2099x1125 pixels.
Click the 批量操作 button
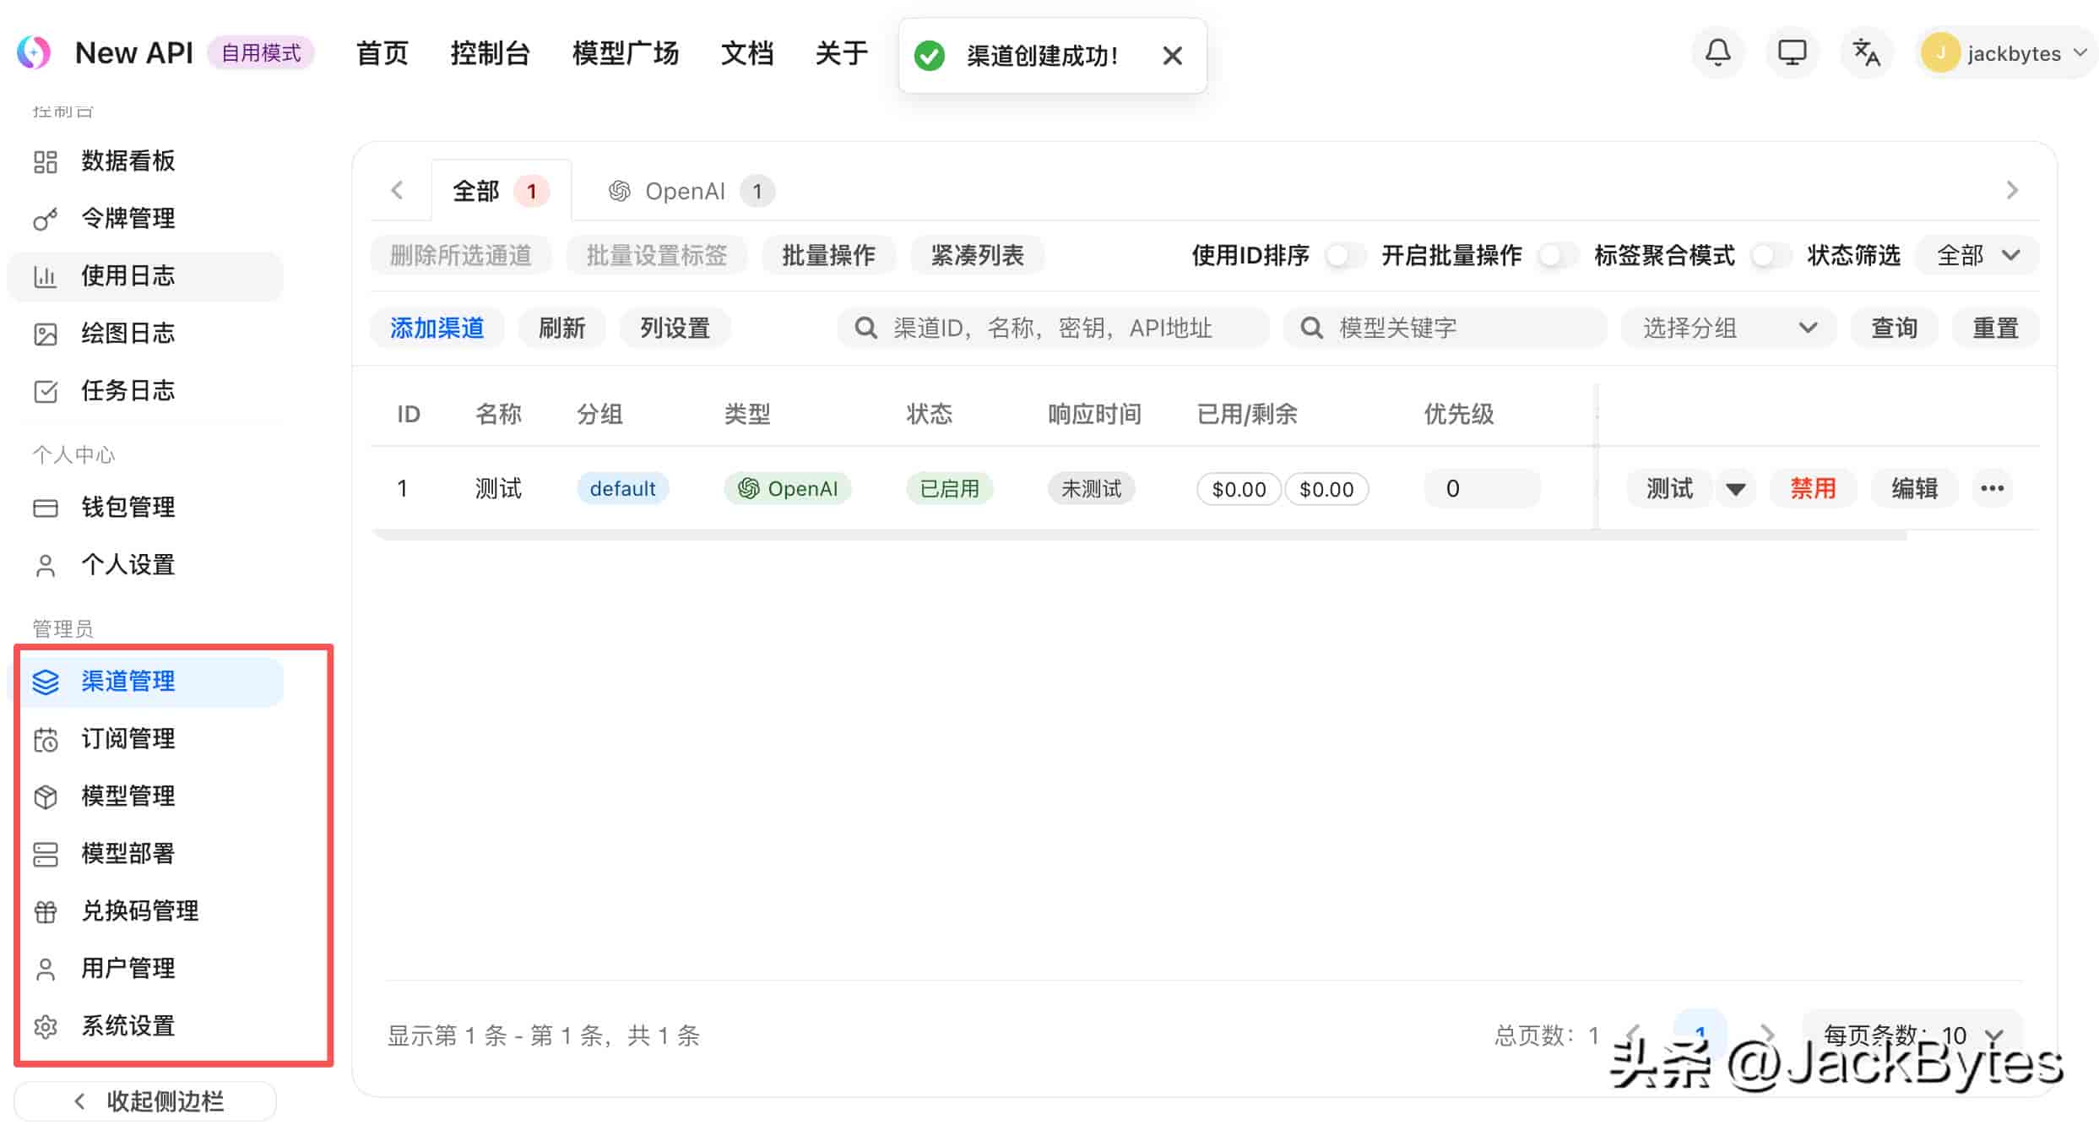click(827, 255)
